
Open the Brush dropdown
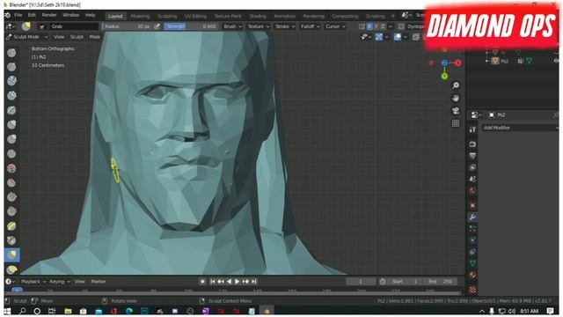[x=232, y=26]
